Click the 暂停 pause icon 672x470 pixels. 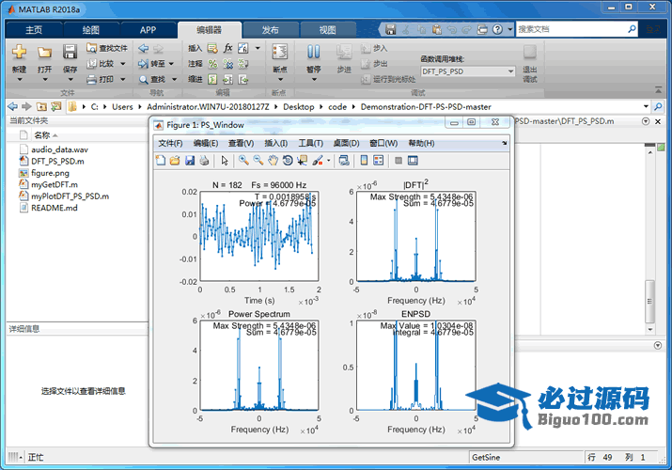(x=313, y=52)
